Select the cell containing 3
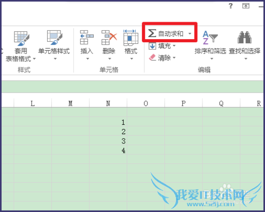 point(108,141)
